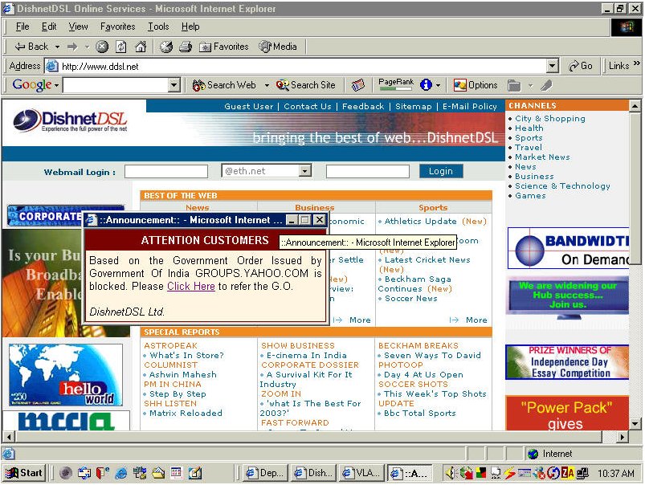Viewport: 645px width, 485px height.
Task: Expand the Google search box history dropdown
Action: pos(174,85)
